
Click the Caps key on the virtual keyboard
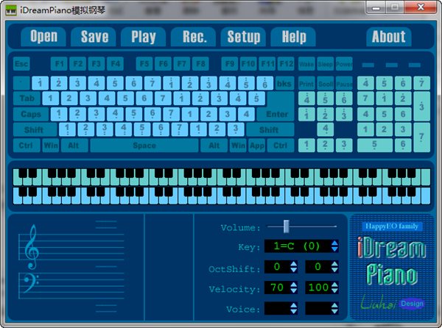click(31, 114)
